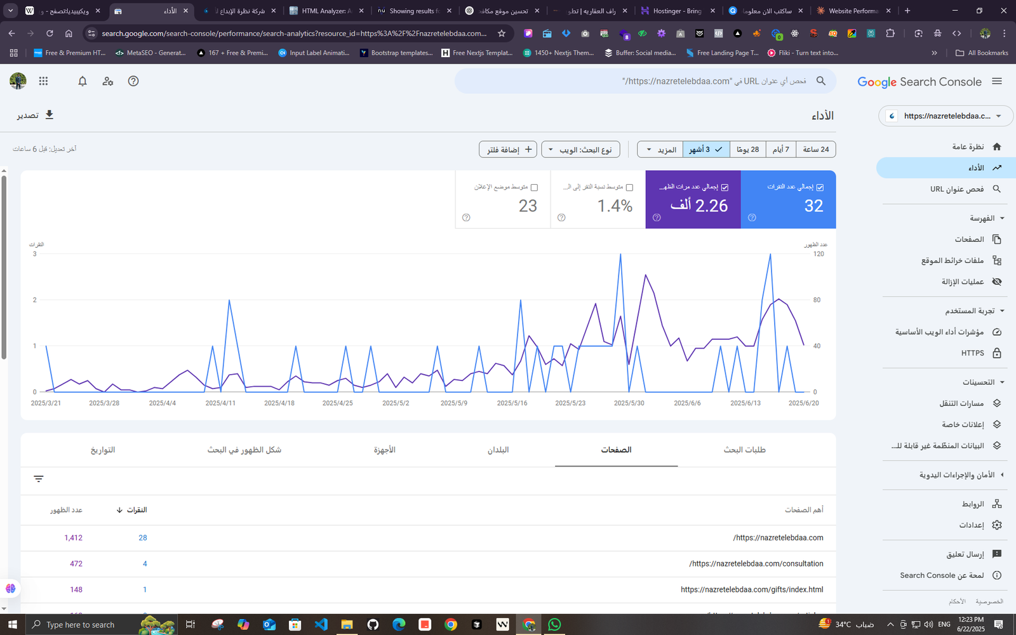Select the 7 days (7 أيام) date range

click(780, 149)
